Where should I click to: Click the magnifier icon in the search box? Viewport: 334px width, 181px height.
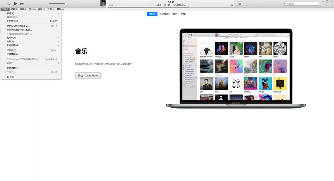(287, 4)
